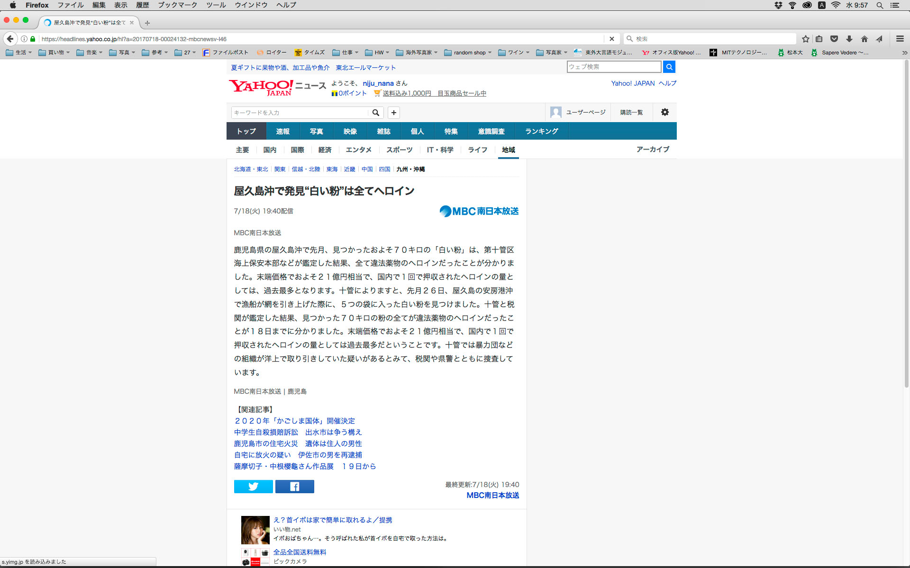
Task: Open the random shop bookmark folder
Action: pos(468,53)
